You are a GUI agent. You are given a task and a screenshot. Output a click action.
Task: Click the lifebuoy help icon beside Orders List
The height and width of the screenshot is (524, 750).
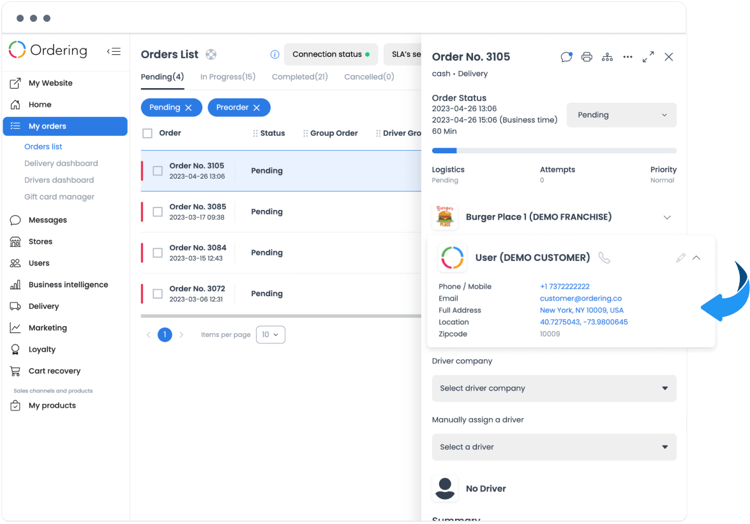(x=211, y=54)
